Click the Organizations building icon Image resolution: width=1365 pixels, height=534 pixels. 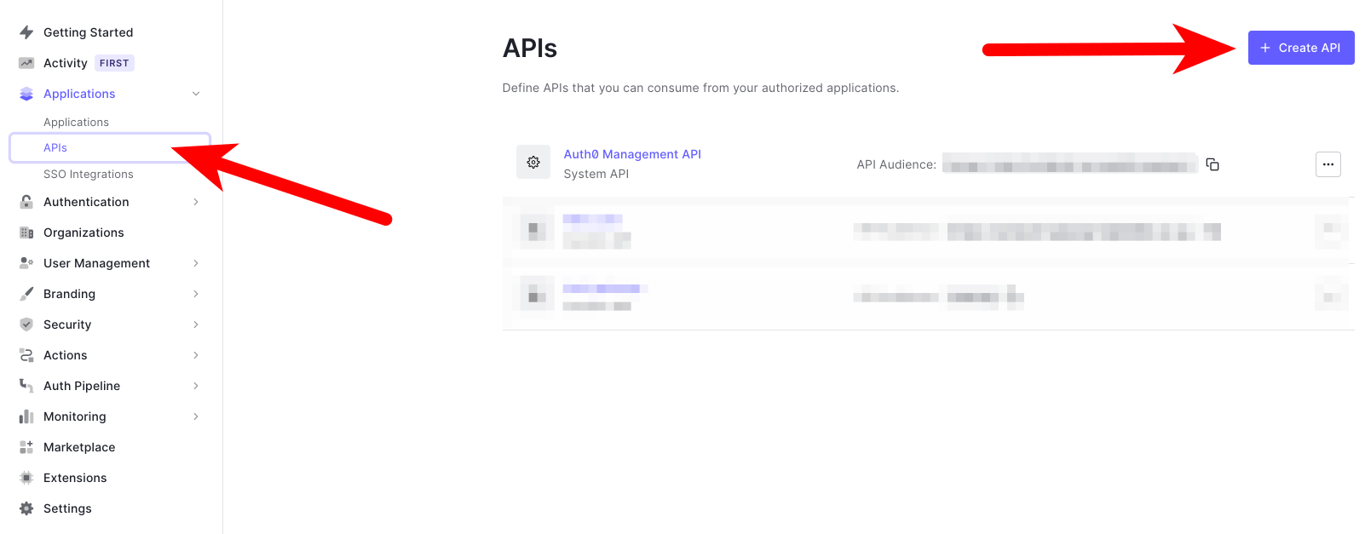(26, 233)
